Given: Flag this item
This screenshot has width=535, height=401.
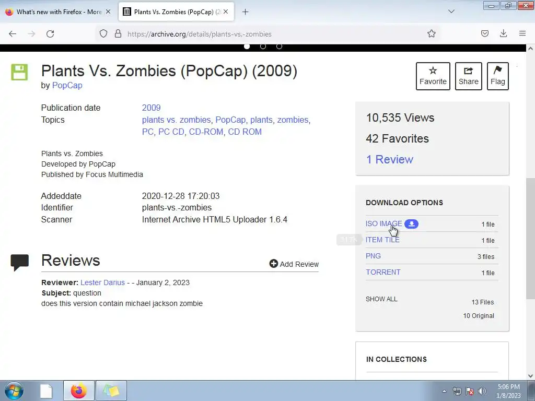Looking at the screenshot, I should (x=498, y=76).
